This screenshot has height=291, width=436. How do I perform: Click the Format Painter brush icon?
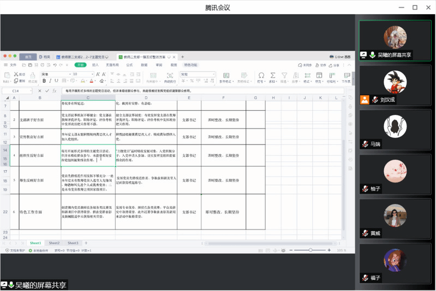click(x=32, y=77)
